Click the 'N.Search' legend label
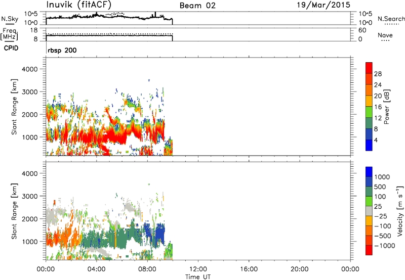 (391, 19)
